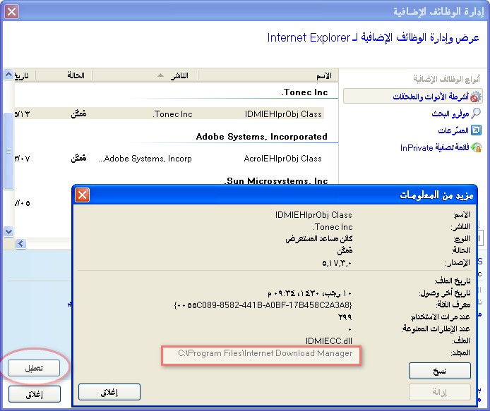Click the إزالة (Remove) button
490x411 pixels.
coord(440,392)
